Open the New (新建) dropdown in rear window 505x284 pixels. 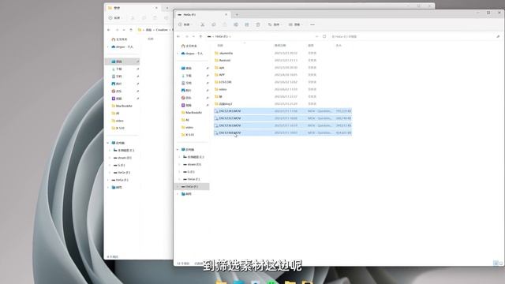[x=115, y=18]
